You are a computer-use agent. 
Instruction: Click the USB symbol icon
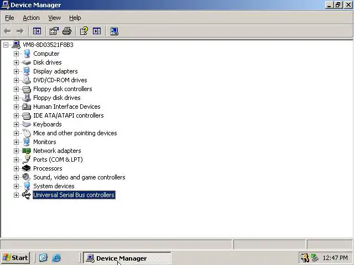pos(27,195)
